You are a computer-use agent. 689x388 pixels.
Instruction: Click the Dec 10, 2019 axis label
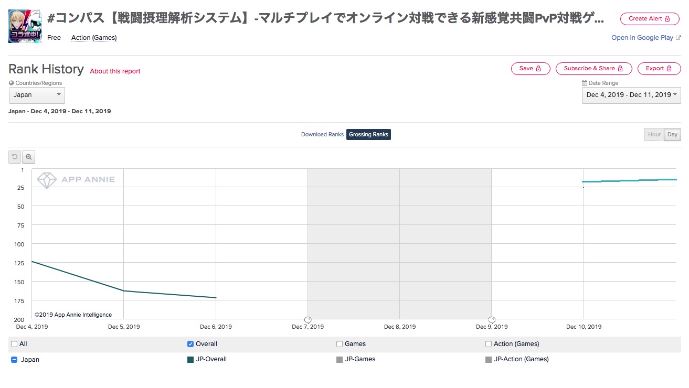[x=584, y=327]
